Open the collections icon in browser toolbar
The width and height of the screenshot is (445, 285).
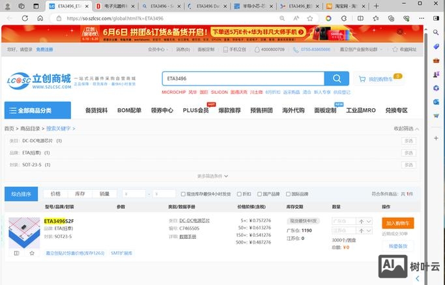pos(391,18)
